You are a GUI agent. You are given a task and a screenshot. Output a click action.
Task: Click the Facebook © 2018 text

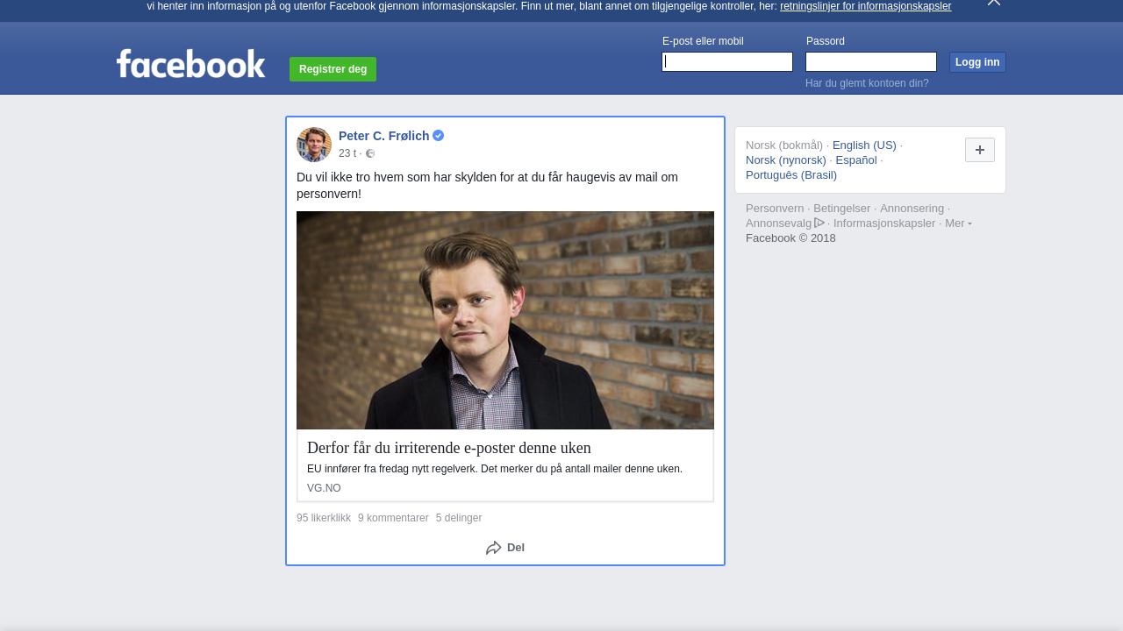coord(790,238)
